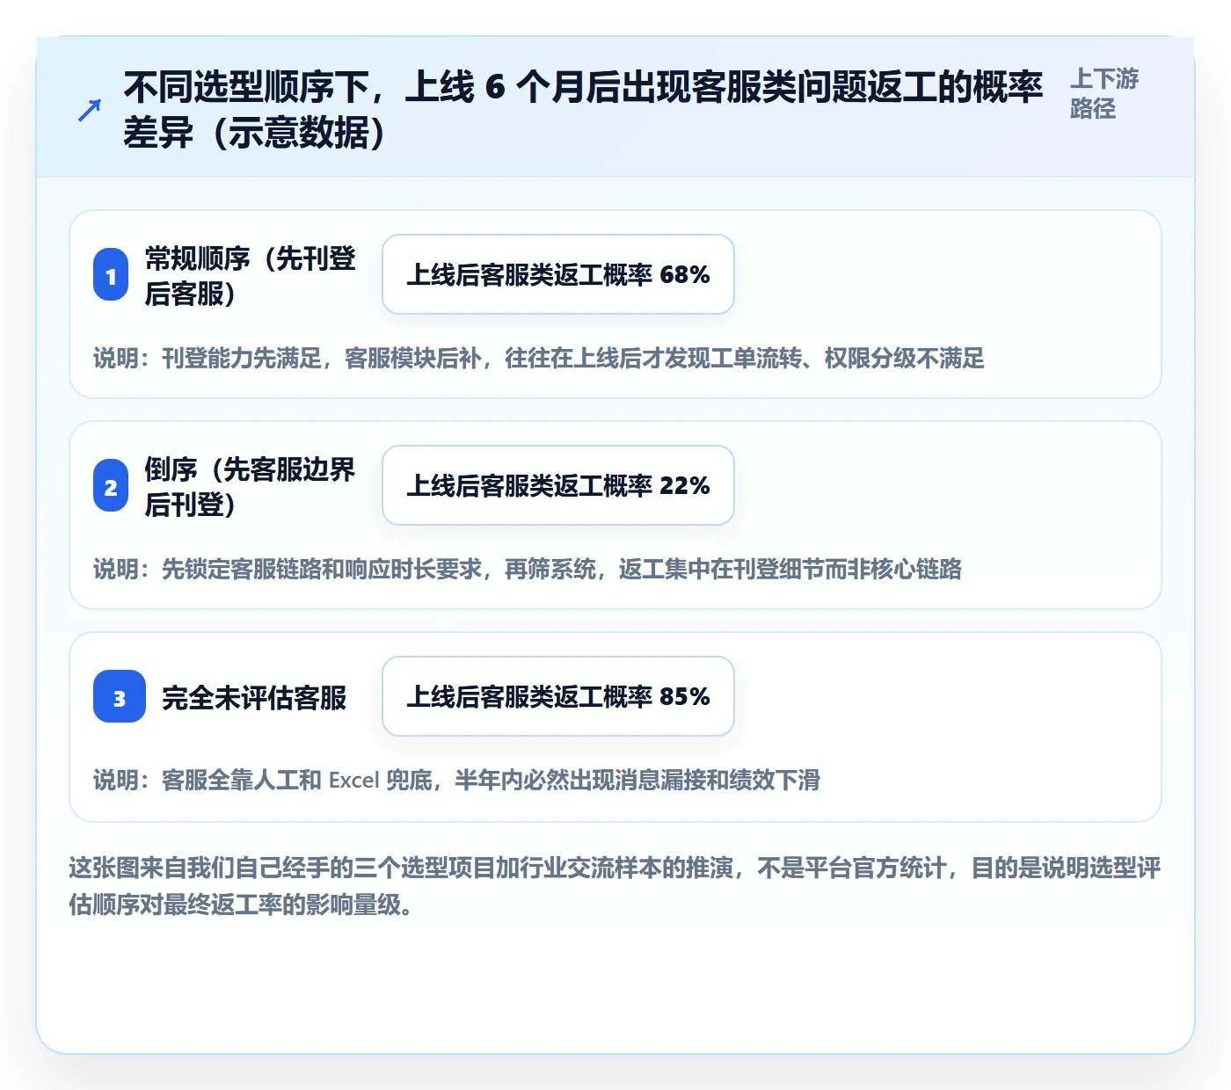This screenshot has width=1231, height=1090.
Task: Select the number 1 badge for 常规顺序
Action: coord(111,275)
